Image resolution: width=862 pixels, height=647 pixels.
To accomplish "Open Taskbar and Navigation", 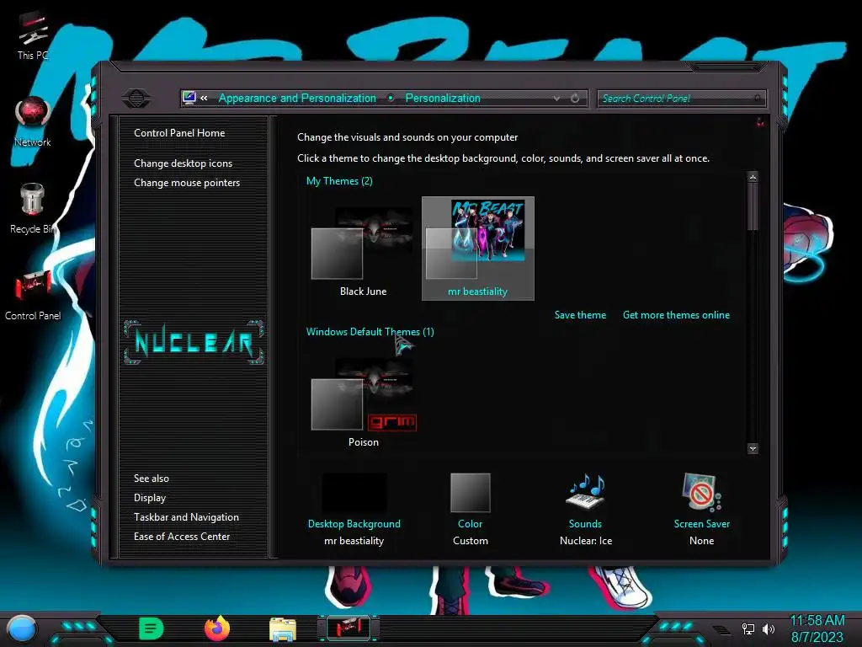I will click(x=186, y=517).
